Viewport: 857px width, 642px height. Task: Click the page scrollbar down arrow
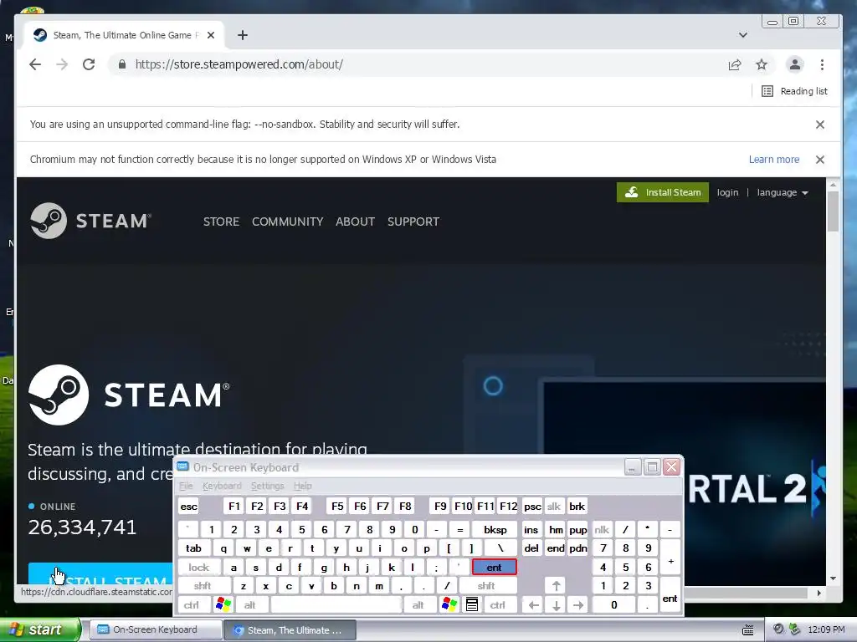pos(833,578)
